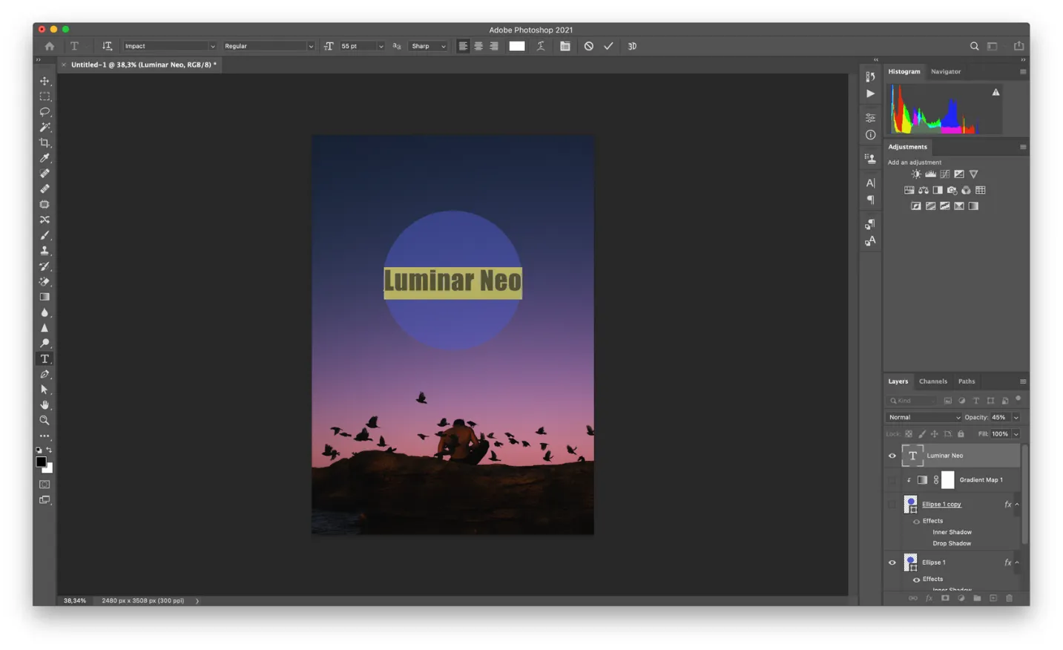Viewport: 1063px width, 650px height.
Task: Click the foreground color swatch
Action: (x=42, y=462)
